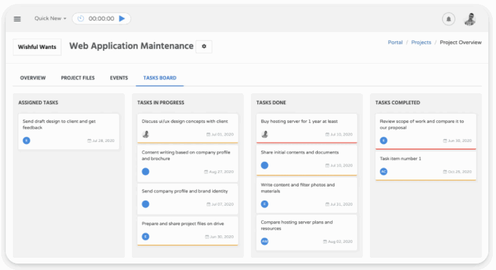Go to Portal breadcrumb link
Image resolution: width=496 pixels, height=270 pixels.
tap(395, 42)
